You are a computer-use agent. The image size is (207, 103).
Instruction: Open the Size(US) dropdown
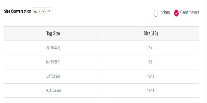pyautogui.click(x=42, y=11)
